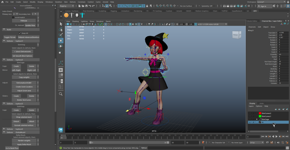Click the white biped figure shelf icon
The height and width of the screenshot is (150, 290).
point(72,15)
